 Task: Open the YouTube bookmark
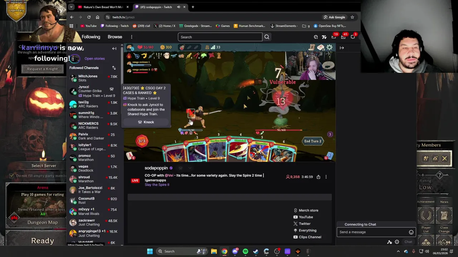click(88, 26)
